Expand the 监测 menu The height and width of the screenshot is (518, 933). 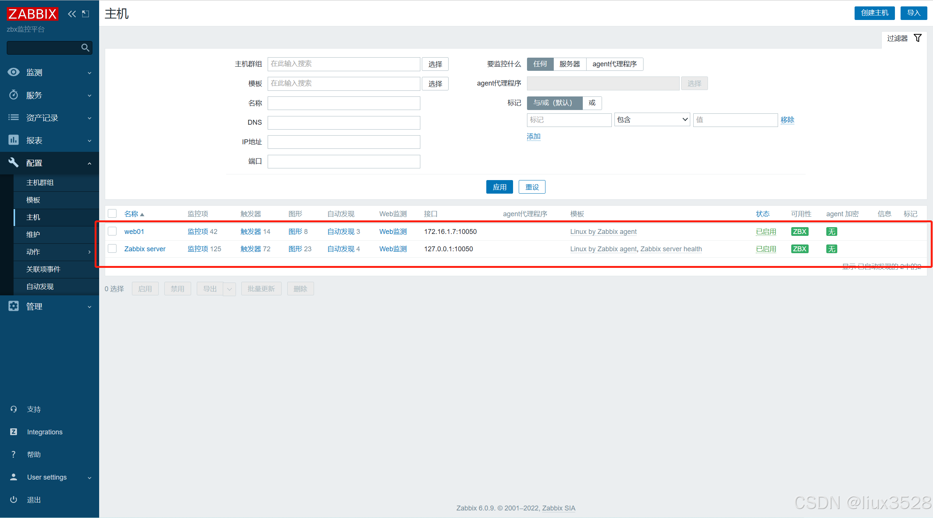[89, 73]
